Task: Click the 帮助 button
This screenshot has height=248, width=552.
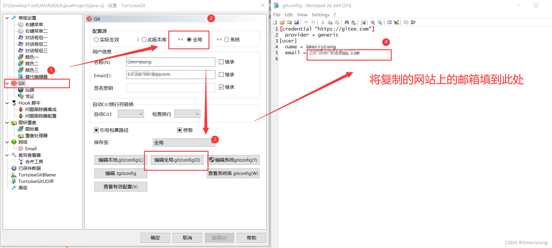Action: [x=252, y=238]
